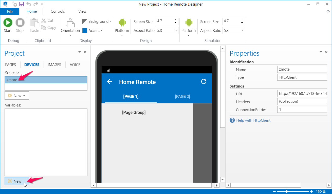This screenshot has height=194, width=332.
Task: Click the upload icon in quick access toolbar
Action: pos(15,4)
